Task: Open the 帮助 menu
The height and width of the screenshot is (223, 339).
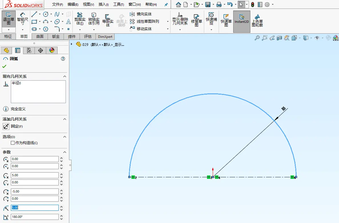Action: click(x=151, y=4)
